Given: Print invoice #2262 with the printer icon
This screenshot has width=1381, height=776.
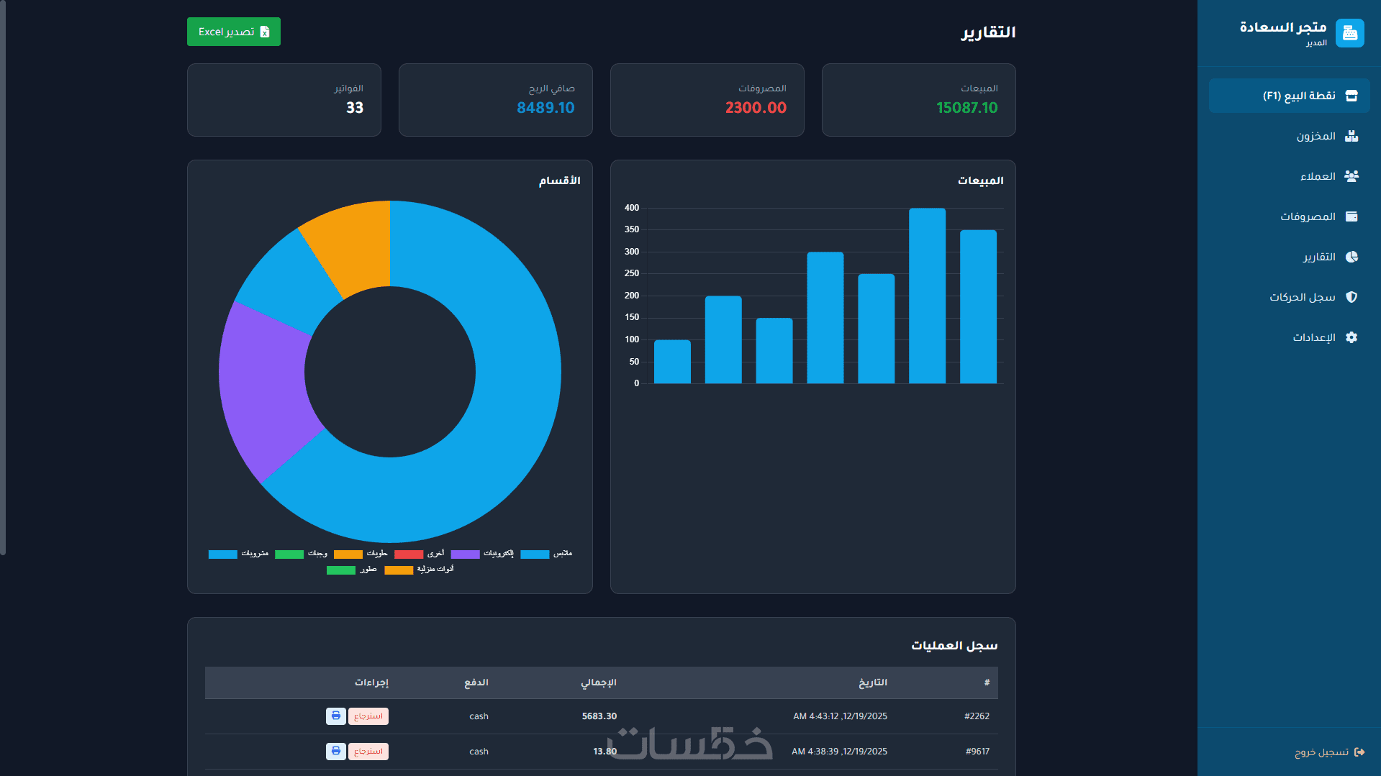Looking at the screenshot, I should (335, 716).
